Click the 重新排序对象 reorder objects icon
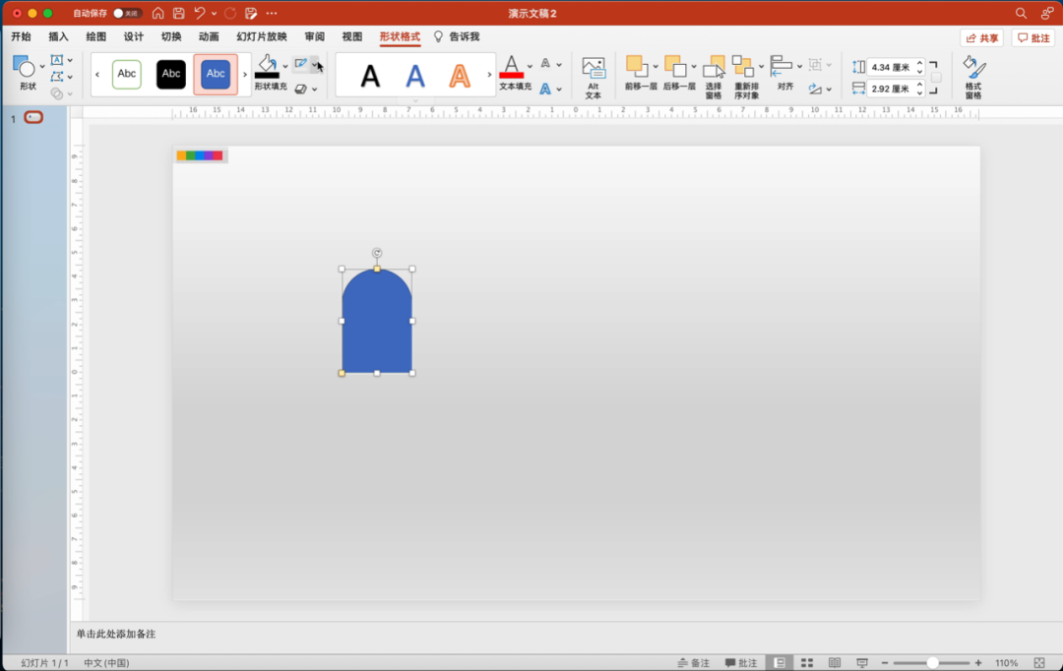Image resolution: width=1063 pixels, height=671 pixels. [x=744, y=67]
